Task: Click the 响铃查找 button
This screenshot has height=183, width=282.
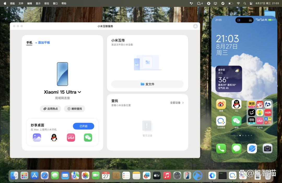Action: pos(74,109)
